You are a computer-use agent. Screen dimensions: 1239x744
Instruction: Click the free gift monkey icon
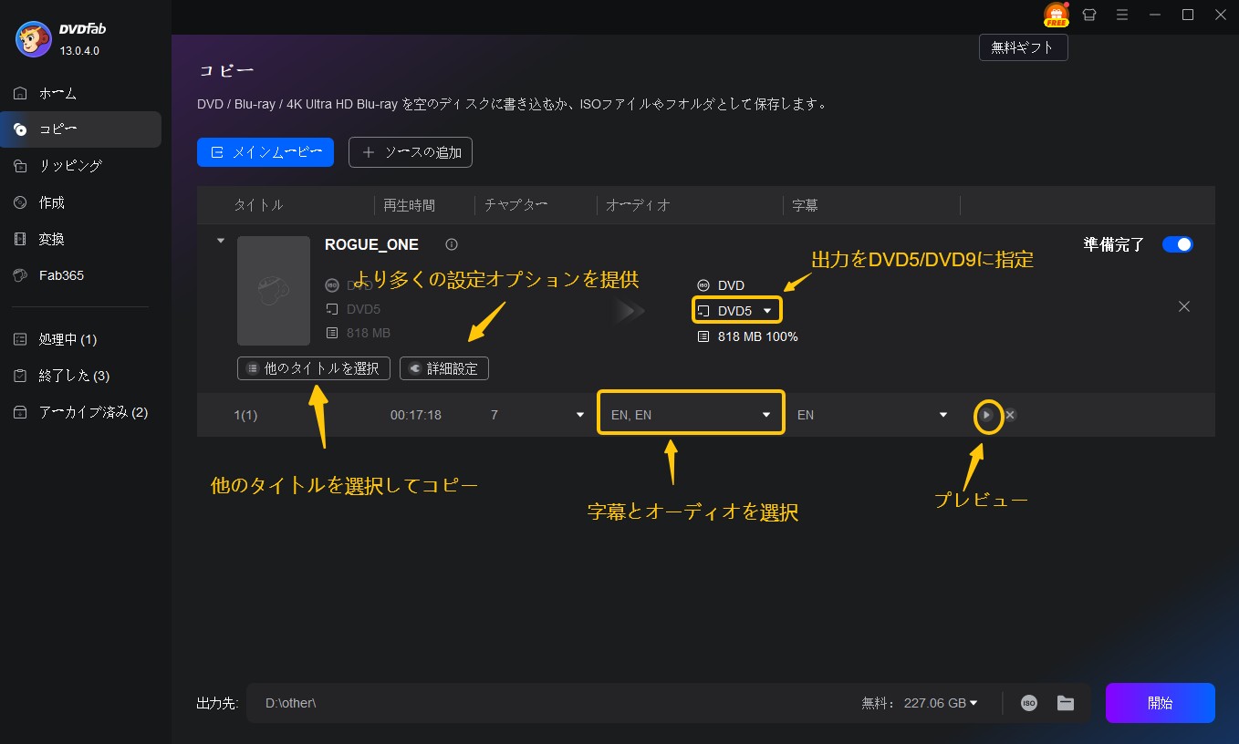[1056, 15]
